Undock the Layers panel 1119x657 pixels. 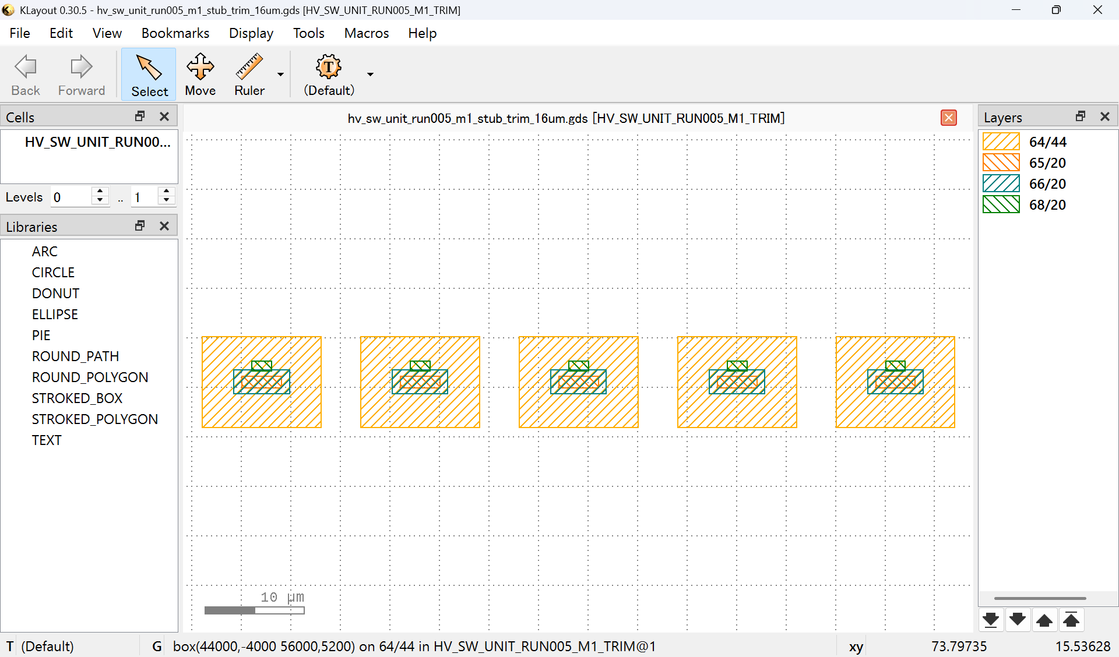point(1081,116)
